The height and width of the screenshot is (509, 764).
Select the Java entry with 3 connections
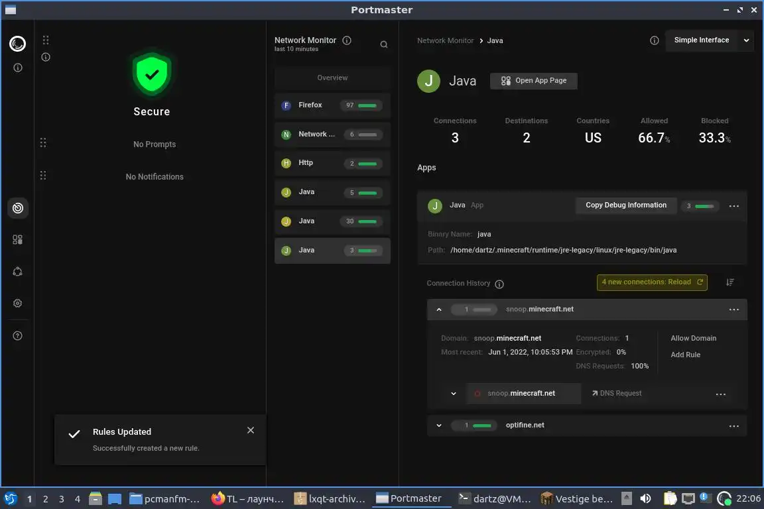332,251
